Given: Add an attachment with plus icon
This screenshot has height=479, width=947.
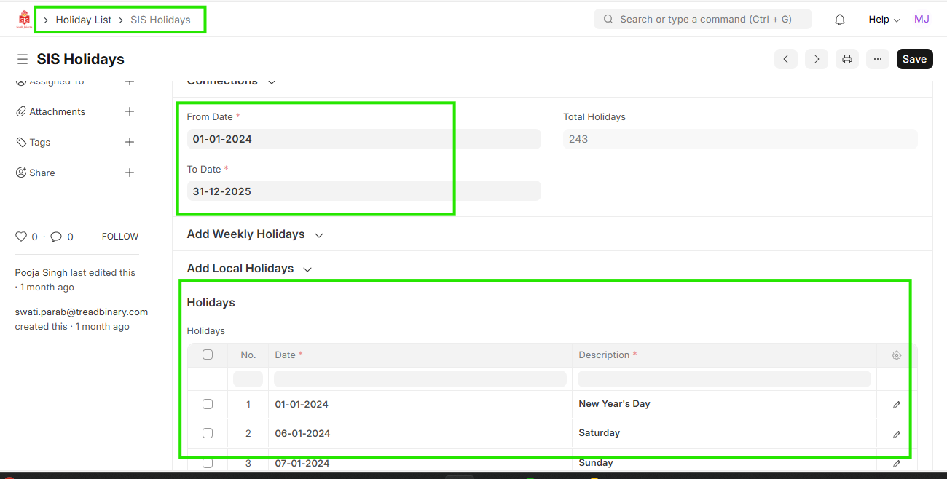Looking at the screenshot, I should click(130, 111).
